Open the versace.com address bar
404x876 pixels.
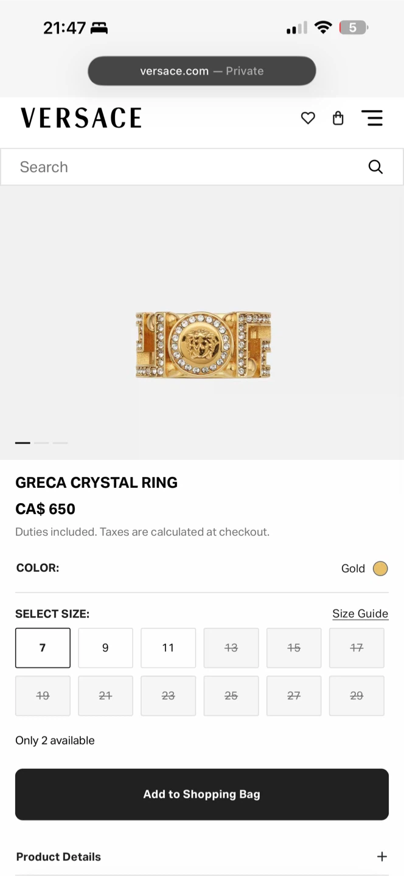(x=201, y=71)
